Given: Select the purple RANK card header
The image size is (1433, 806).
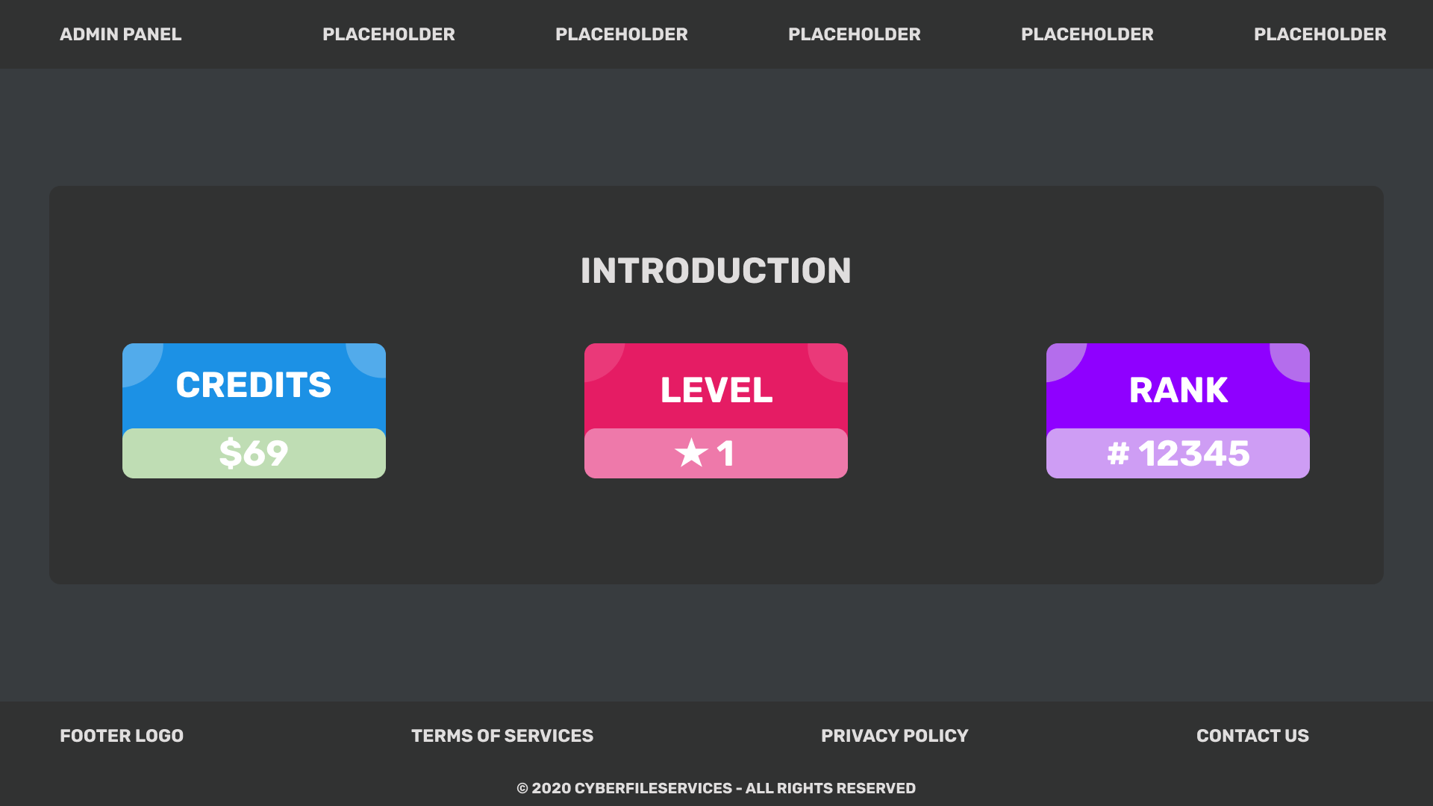Looking at the screenshot, I should tap(1178, 390).
